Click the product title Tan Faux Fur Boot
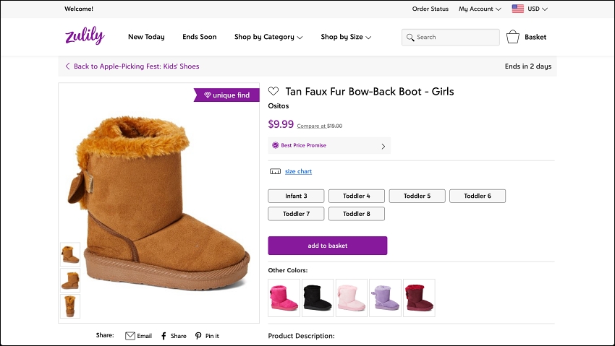 pyautogui.click(x=370, y=91)
